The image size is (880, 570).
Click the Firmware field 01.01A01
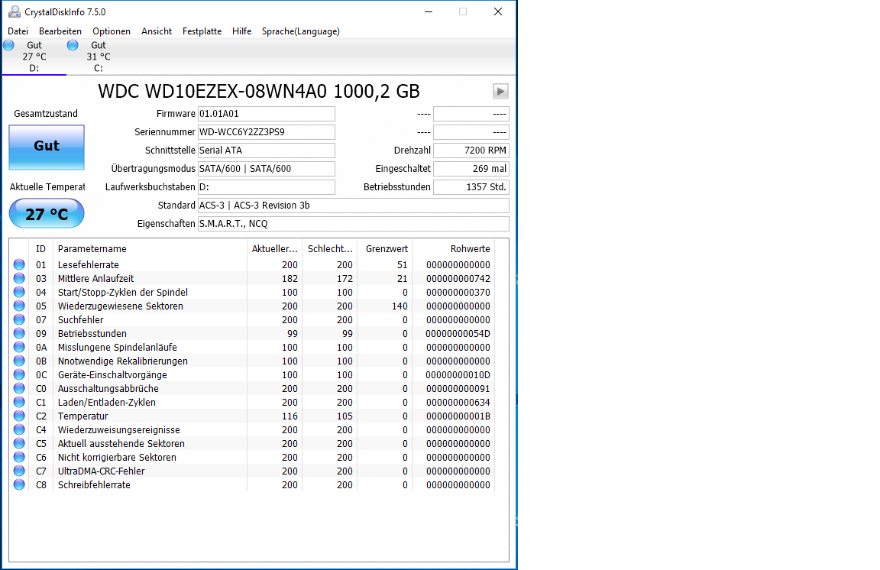click(267, 113)
